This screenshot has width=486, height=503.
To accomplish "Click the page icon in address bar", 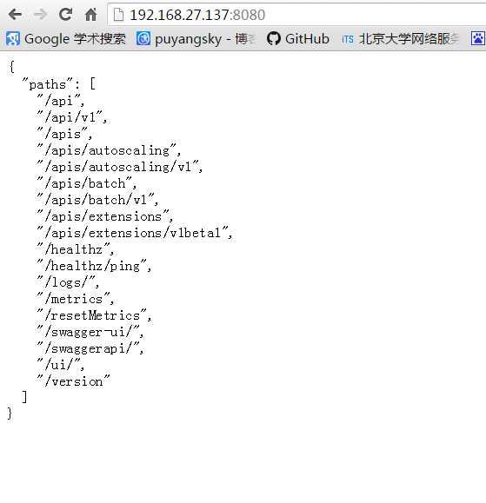I will [119, 15].
